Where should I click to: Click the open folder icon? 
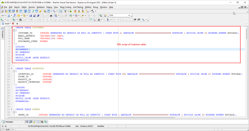(19, 16)
